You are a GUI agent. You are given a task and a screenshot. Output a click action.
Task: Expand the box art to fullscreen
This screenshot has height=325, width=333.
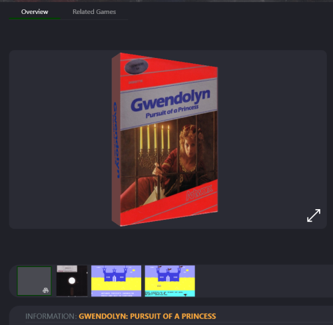point(314,215)
